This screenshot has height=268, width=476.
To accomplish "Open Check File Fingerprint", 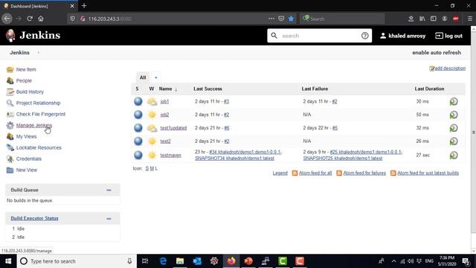I will (41, 114).
